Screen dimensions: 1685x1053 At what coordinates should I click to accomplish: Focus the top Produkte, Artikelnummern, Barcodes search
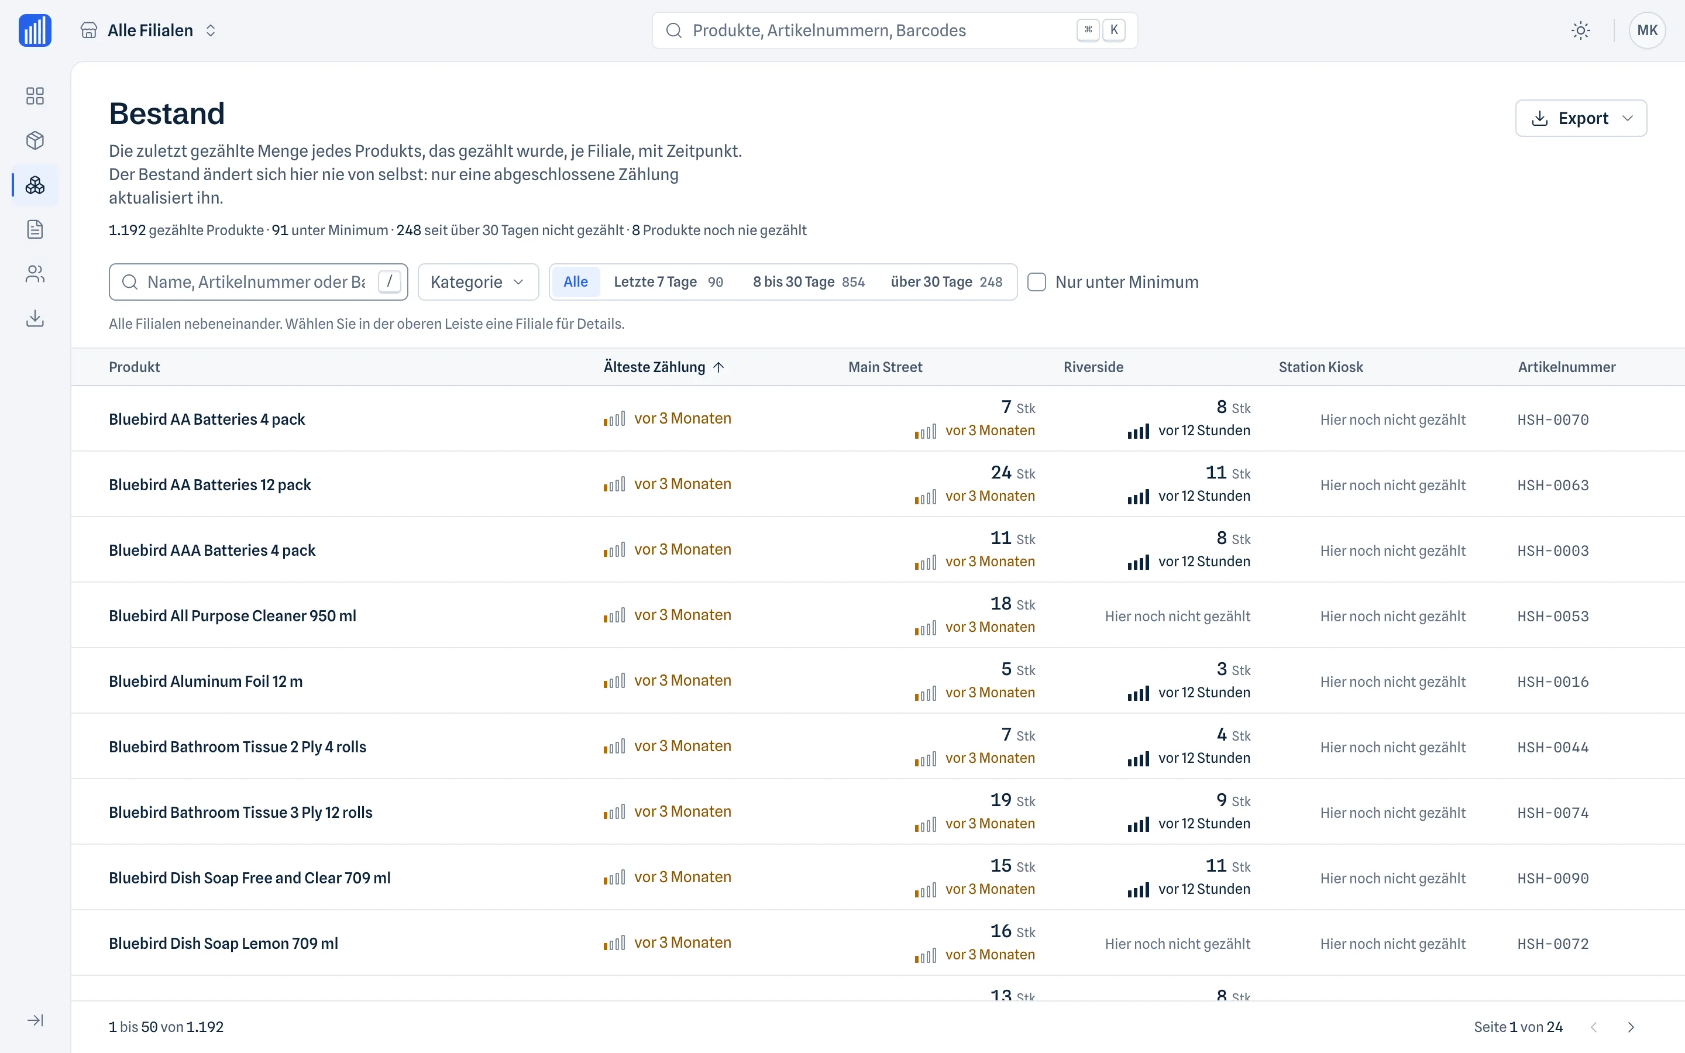[x=895, y=30]
